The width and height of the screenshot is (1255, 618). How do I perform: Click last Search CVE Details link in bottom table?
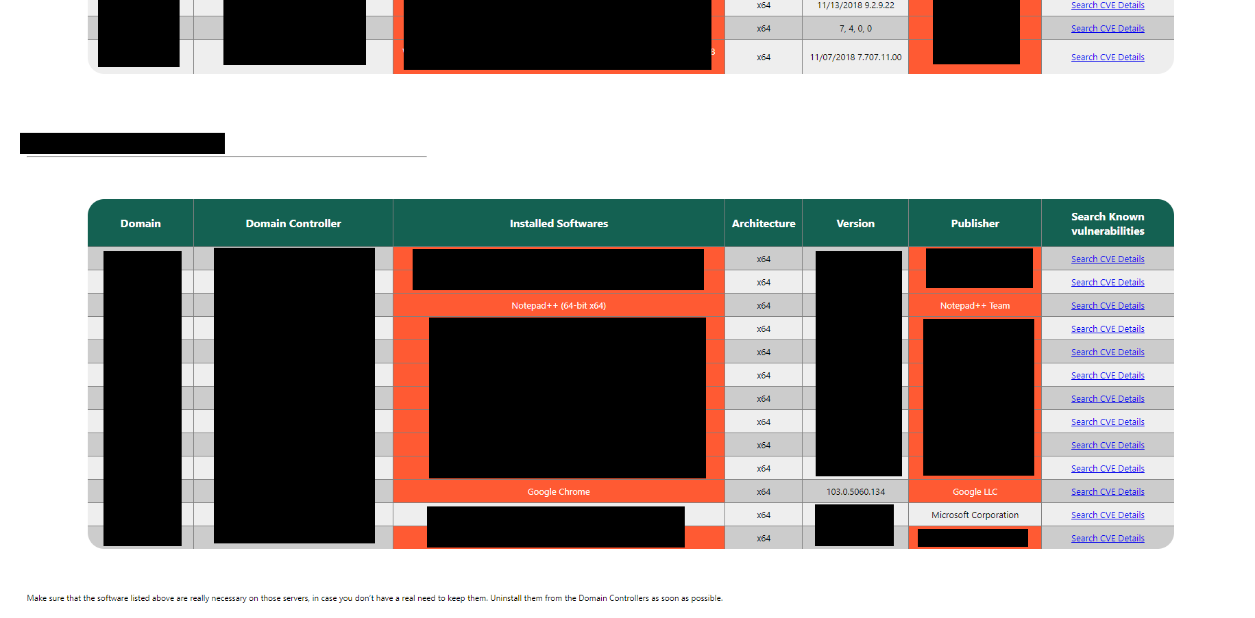pos(1107,539)
